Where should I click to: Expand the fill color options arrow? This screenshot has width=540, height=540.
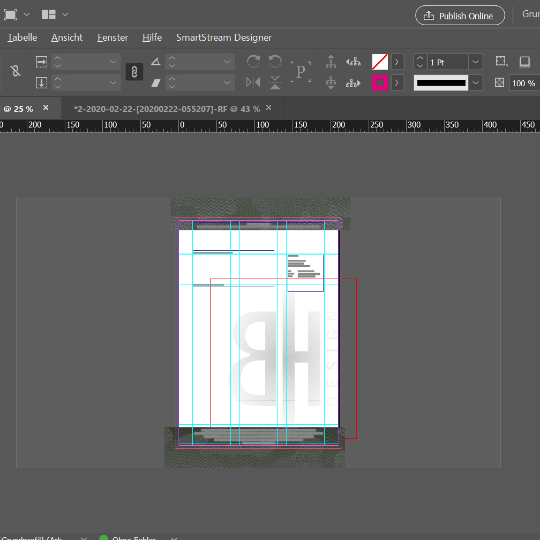pos(396,62)
